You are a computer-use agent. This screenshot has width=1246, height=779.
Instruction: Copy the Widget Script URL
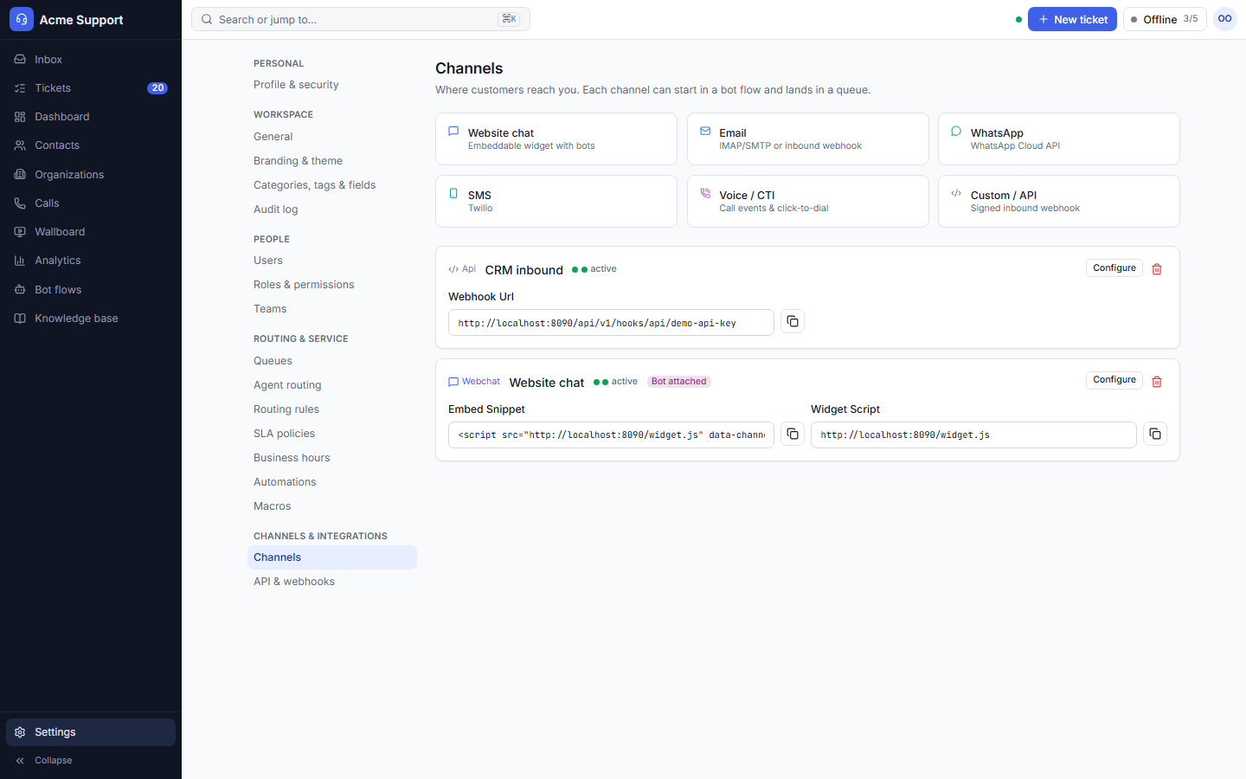(1155, 434)
